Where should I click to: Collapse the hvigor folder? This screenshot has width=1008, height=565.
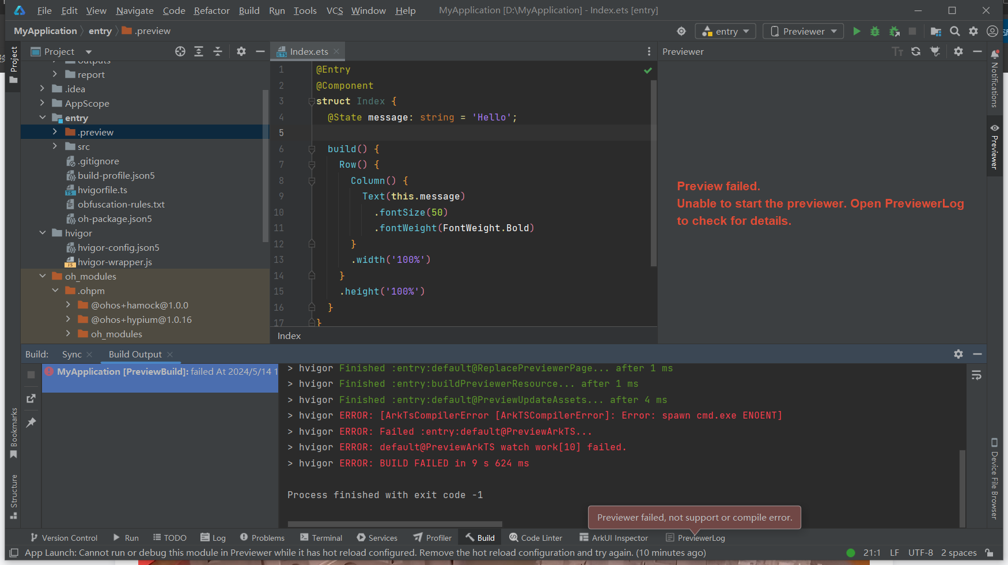pos(42,233)
